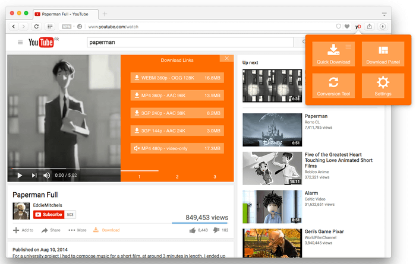
Task: Download the WEBM 360p OGG 128K file
Action: tap(177, 78)
